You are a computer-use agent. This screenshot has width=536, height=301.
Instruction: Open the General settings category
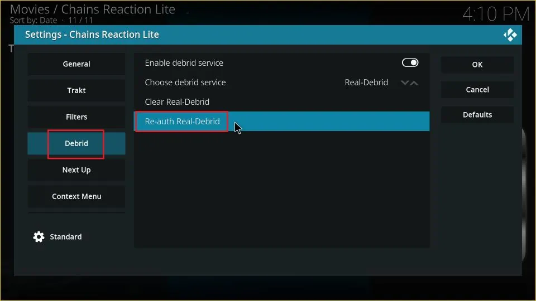[76, 64]
